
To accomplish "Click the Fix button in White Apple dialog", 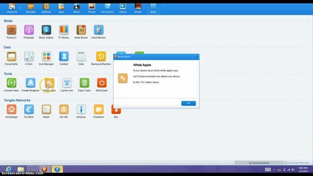I will tap(188, 103).
